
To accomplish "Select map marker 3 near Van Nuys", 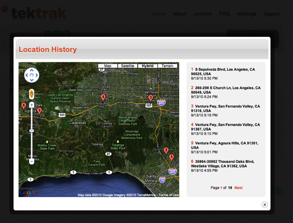I will (x=151, y=98).
